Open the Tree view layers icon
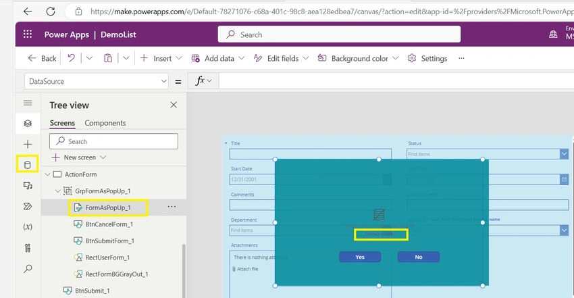The height and width of the screenshot is (298, 574). coord(28,124)
